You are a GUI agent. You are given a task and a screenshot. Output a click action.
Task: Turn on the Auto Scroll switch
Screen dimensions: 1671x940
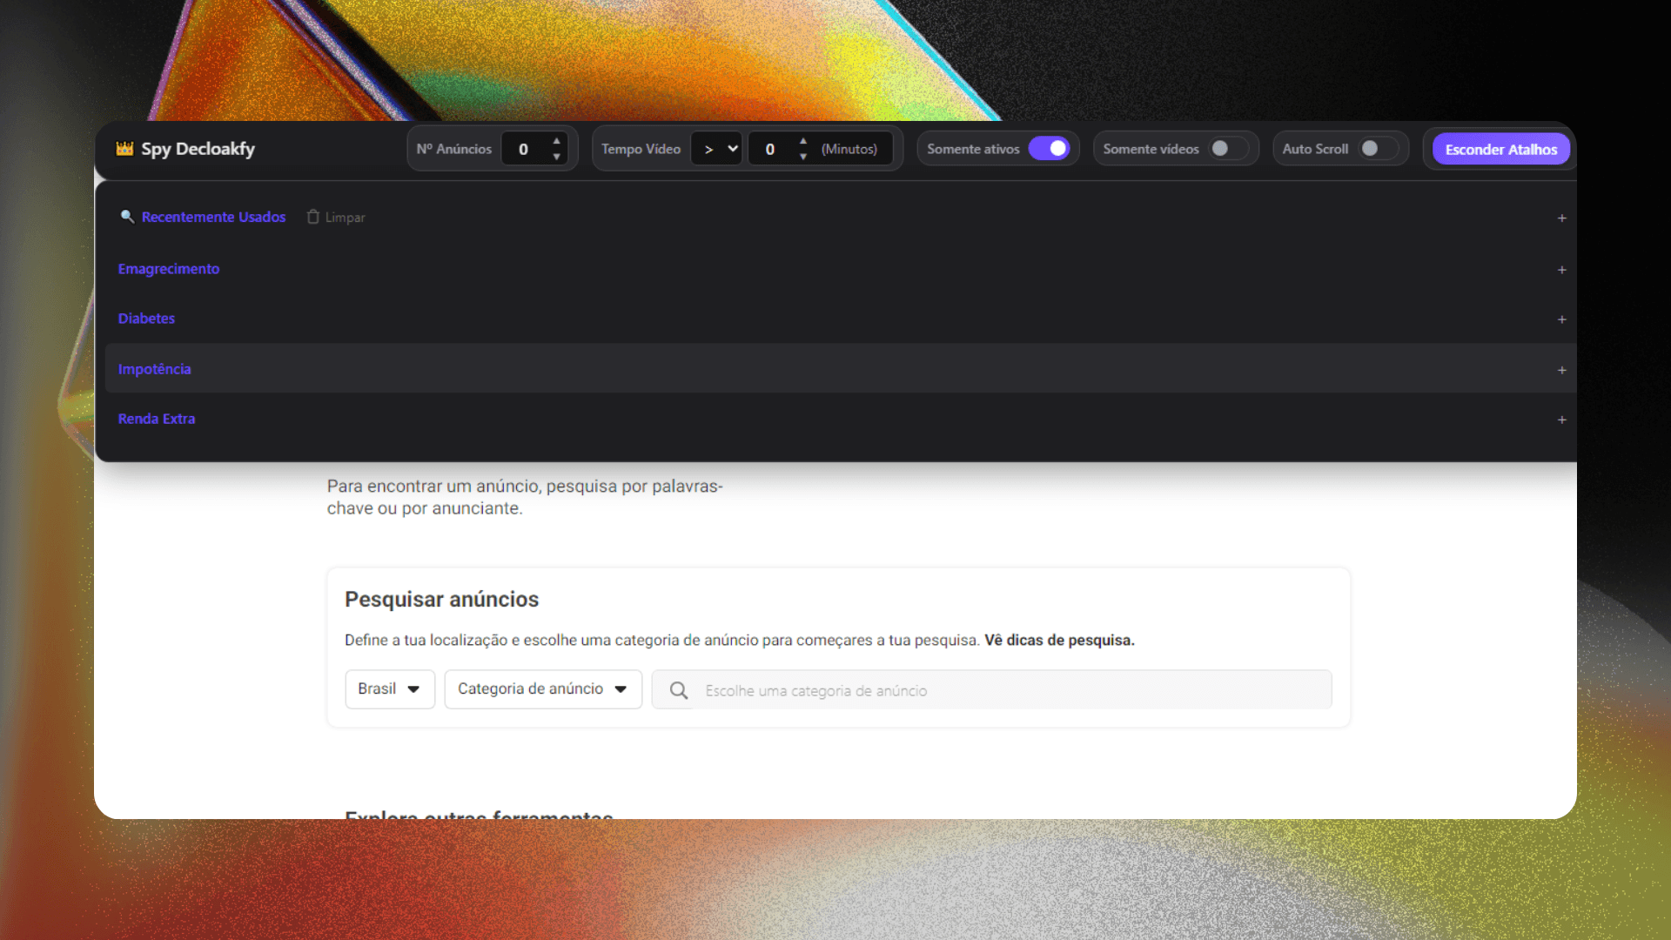click(1377, 149)
